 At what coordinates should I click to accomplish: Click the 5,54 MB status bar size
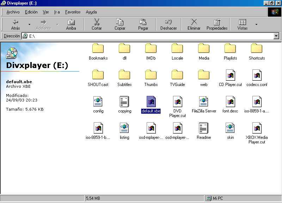pyautogui.click(x=93, y=198)
